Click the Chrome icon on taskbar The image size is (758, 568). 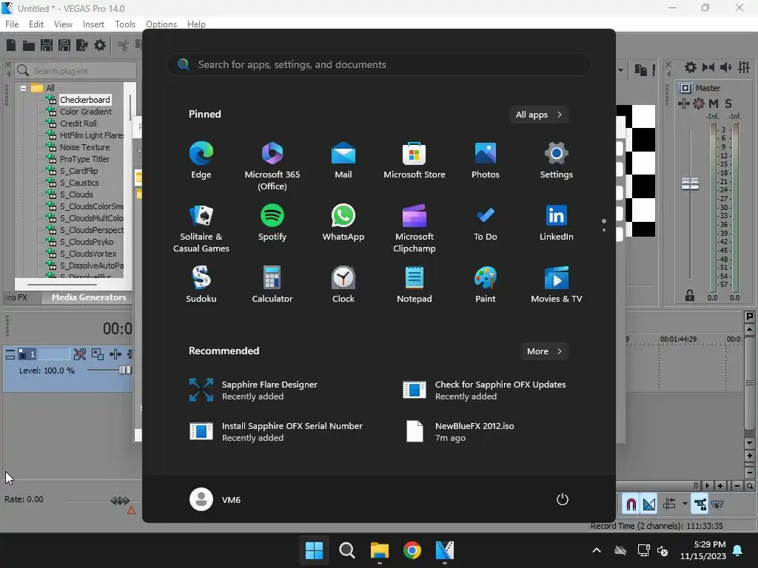[412, 550]
